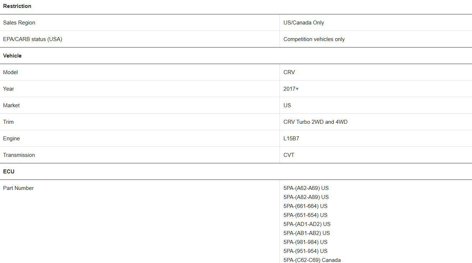Click the CRV Turbo 2WD and 4WD trim
The height and width of the screenshot is (263, 472).
[x=316, y=122]
